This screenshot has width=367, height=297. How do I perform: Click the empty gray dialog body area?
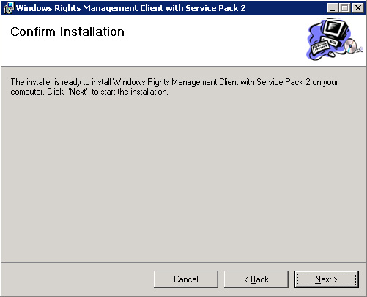pyautogui.click(x=183, y=178)
